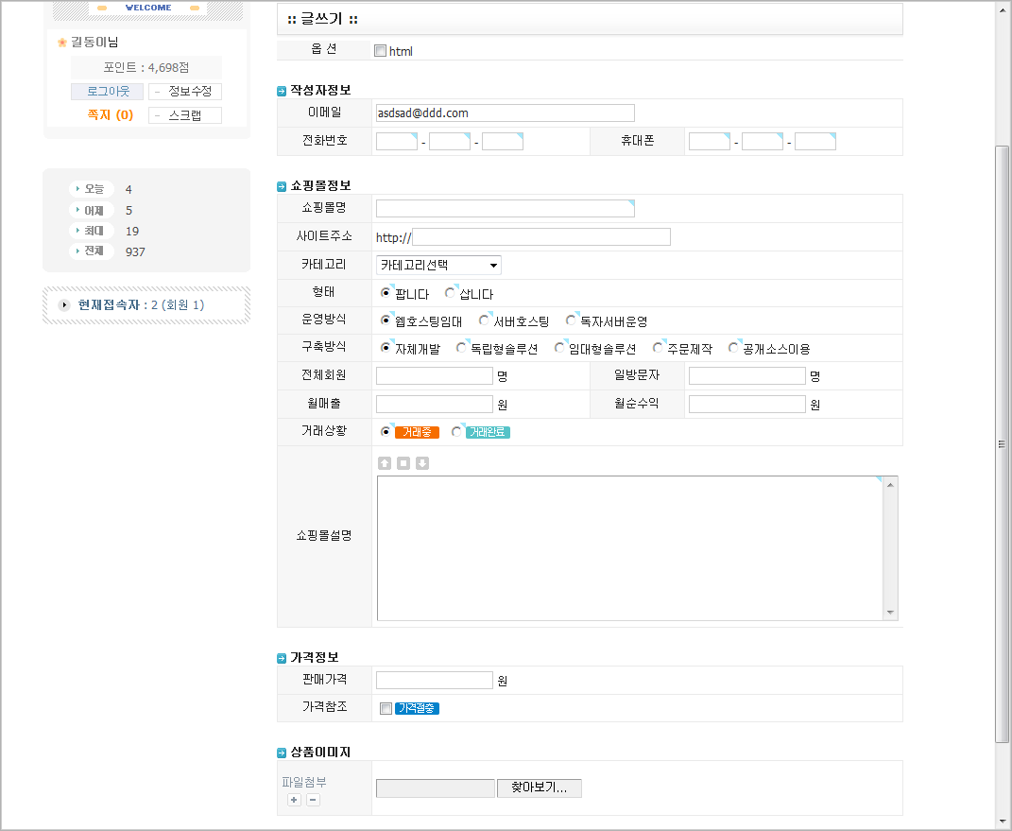Click the up arrow icon above the description box
Screen dimensions: 1012x831
(x=385, y=463)
